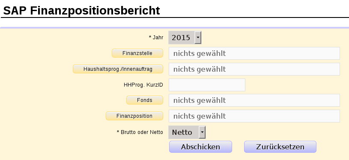Click the 'HHProg. KurzID' label text
The height and width of the screenshot is (160, 349).
pyautogui.click(x=143, y=85)
